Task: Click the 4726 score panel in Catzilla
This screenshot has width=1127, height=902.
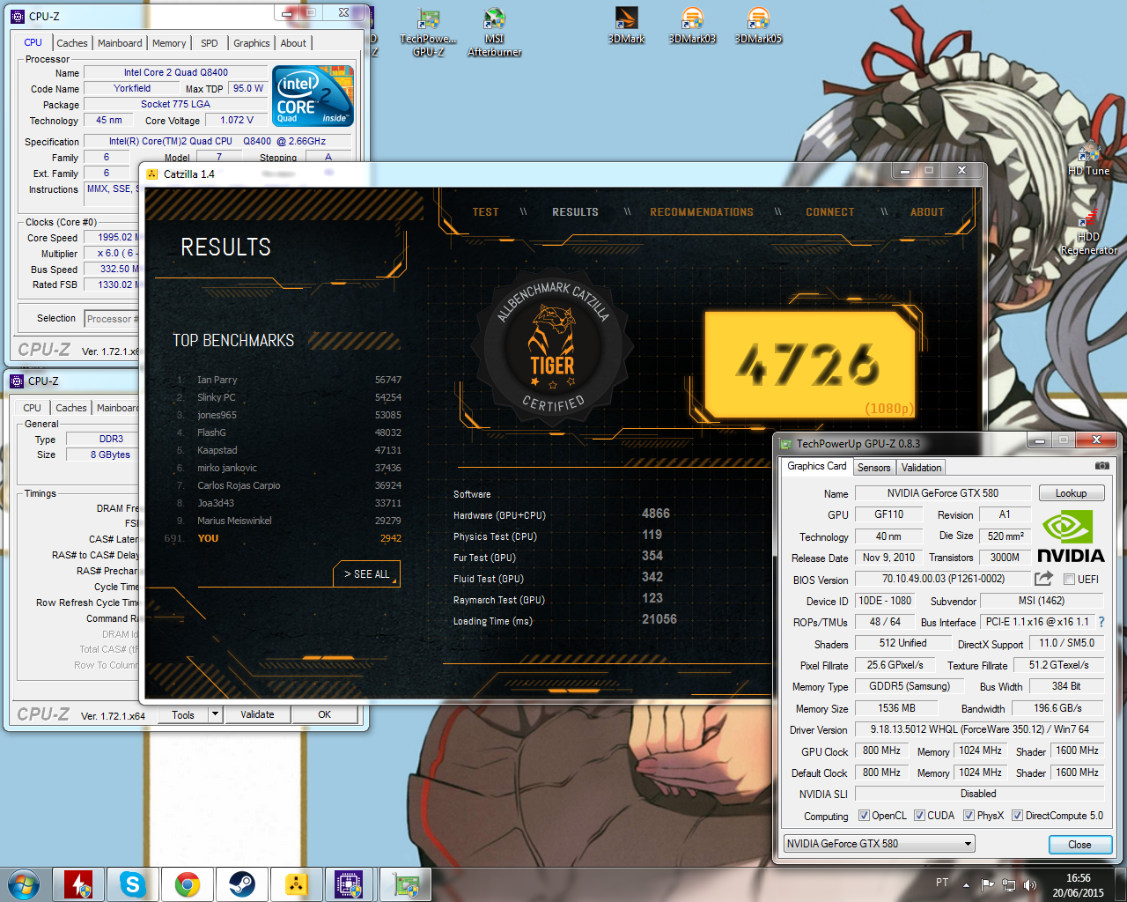Action: (x=810, y=364)
